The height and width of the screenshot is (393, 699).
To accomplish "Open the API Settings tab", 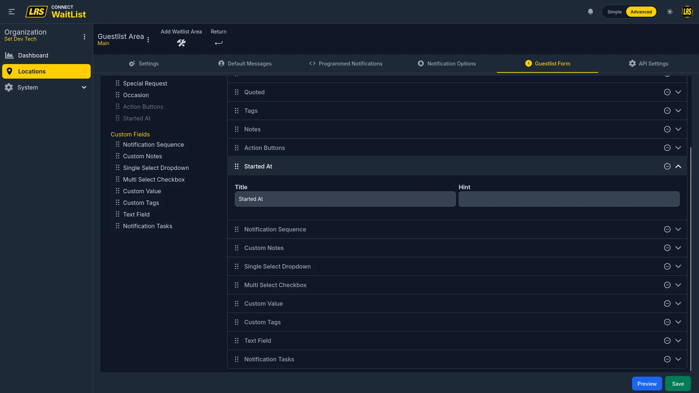I will point(648,64).
